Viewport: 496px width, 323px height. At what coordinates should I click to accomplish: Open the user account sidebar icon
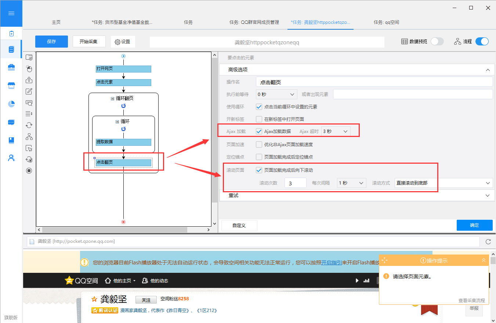[11, 158]
